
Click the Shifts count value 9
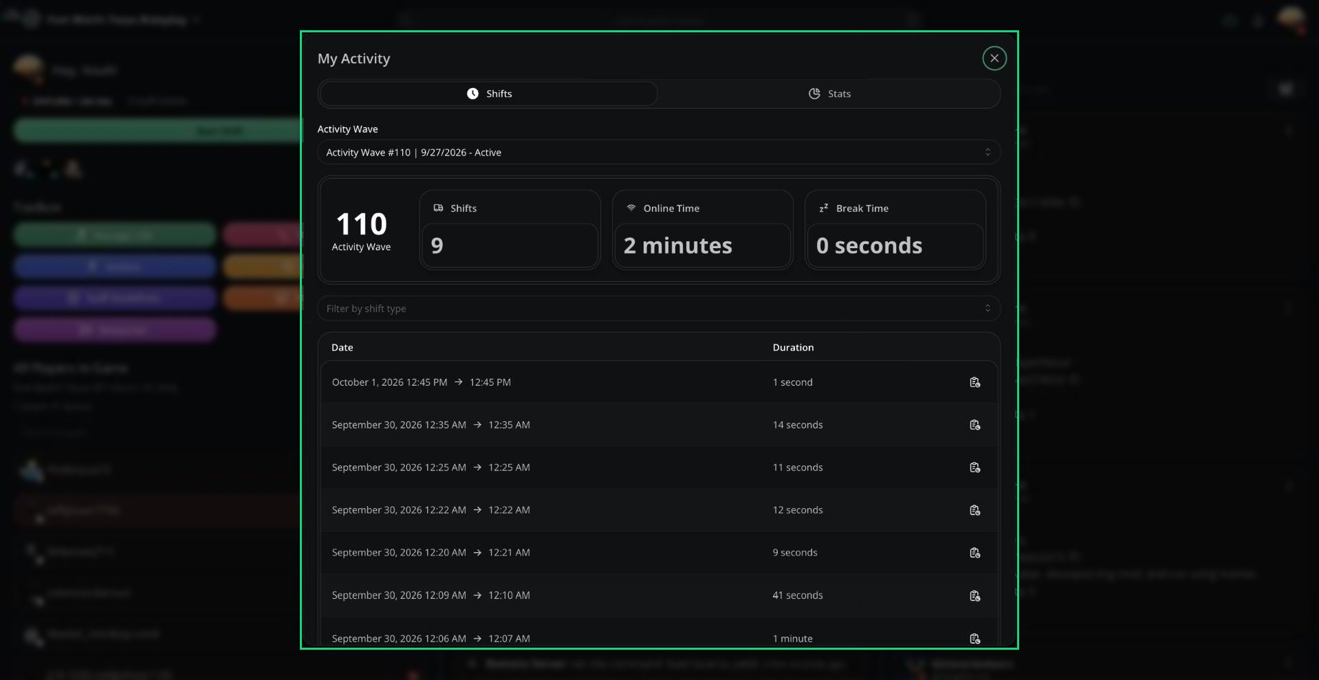tap(437, 245)
